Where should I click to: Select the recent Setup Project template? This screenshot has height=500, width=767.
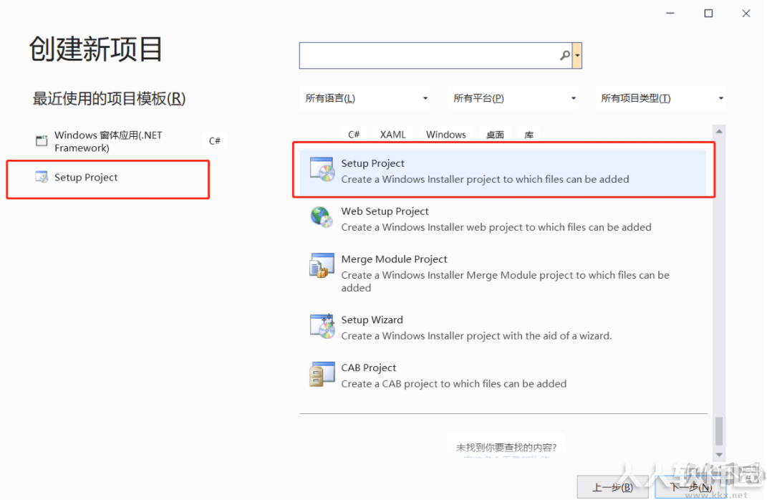108,177
